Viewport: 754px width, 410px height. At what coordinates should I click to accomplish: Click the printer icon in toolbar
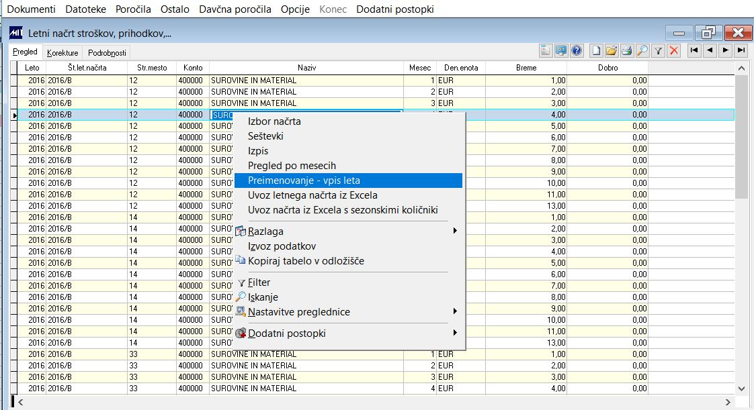coord(626,50)
